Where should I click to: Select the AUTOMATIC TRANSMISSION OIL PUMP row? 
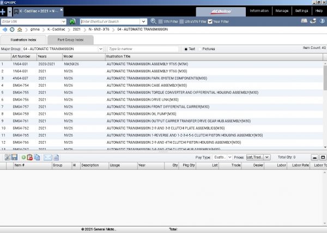pos(162,114)
